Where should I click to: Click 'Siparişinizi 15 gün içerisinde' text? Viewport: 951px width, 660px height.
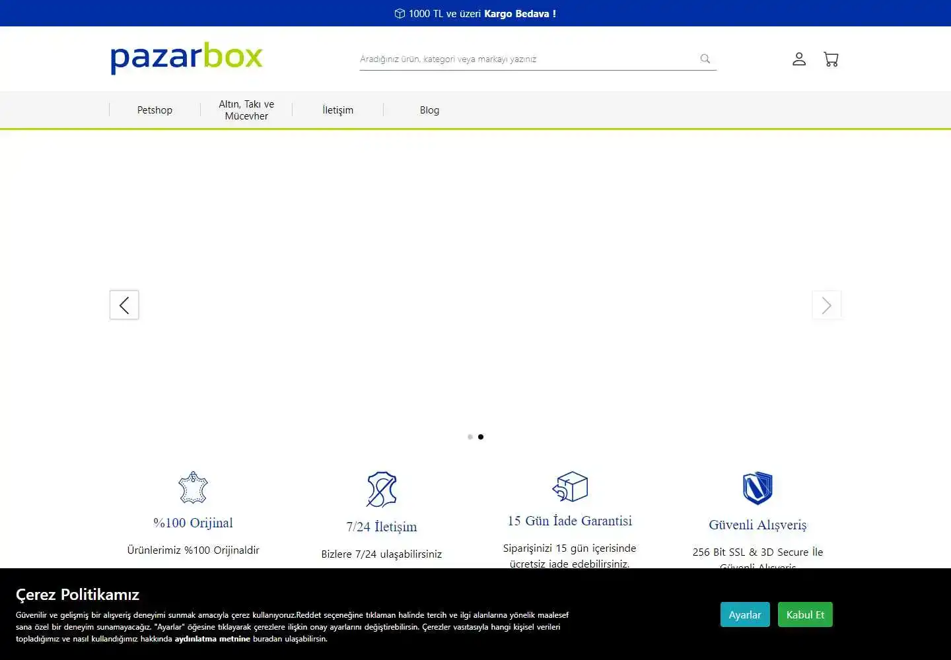tap(570, 548)
